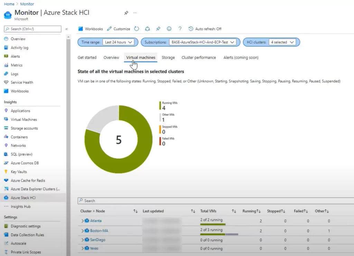Open the HCI clusters dropdown
Viewport: 354px width, 256px height.
pyautogui.click(x=282, y=42)
